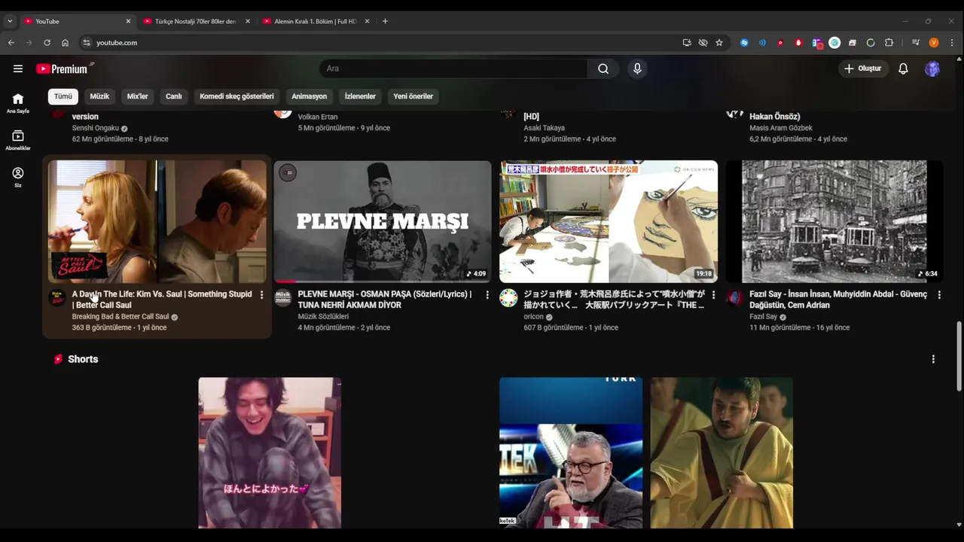Select the Animasyon filter chip
Viewport: 964px width, 542px height.
tap(310, 96)
